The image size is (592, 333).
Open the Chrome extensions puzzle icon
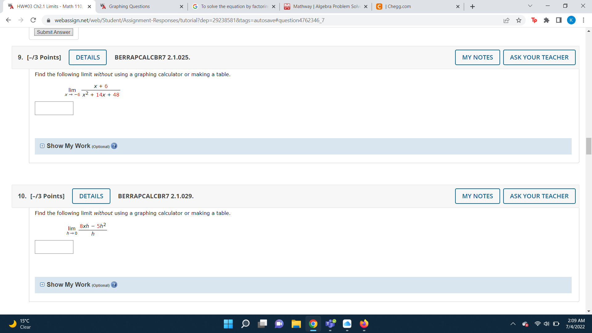click(546, 20)
